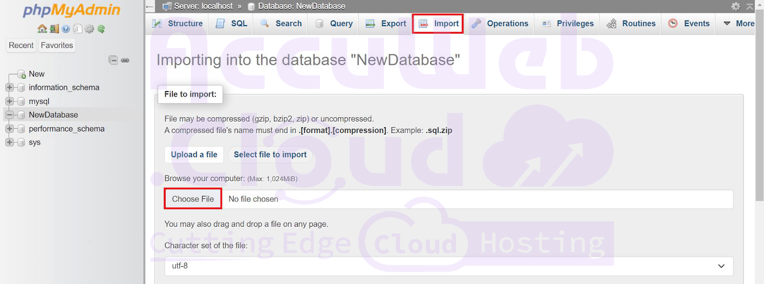Select the performance_schema database
Image resolution: width=764 pixels, height=284 pixels.
(x=66, y=129)
